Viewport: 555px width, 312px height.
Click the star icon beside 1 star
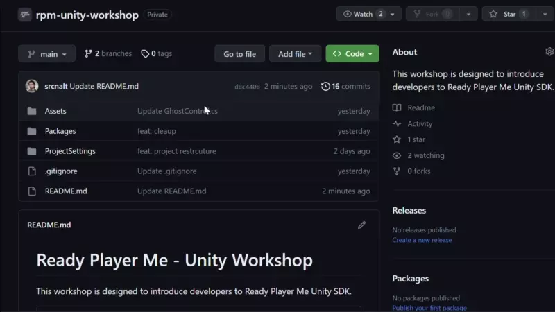tap(397, 139)
